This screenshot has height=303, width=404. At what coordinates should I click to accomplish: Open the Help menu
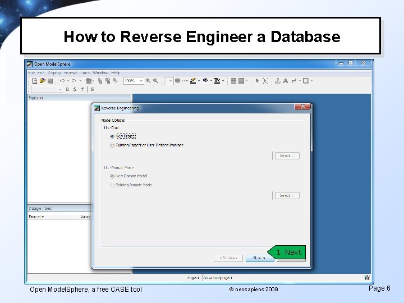point(116,73)
